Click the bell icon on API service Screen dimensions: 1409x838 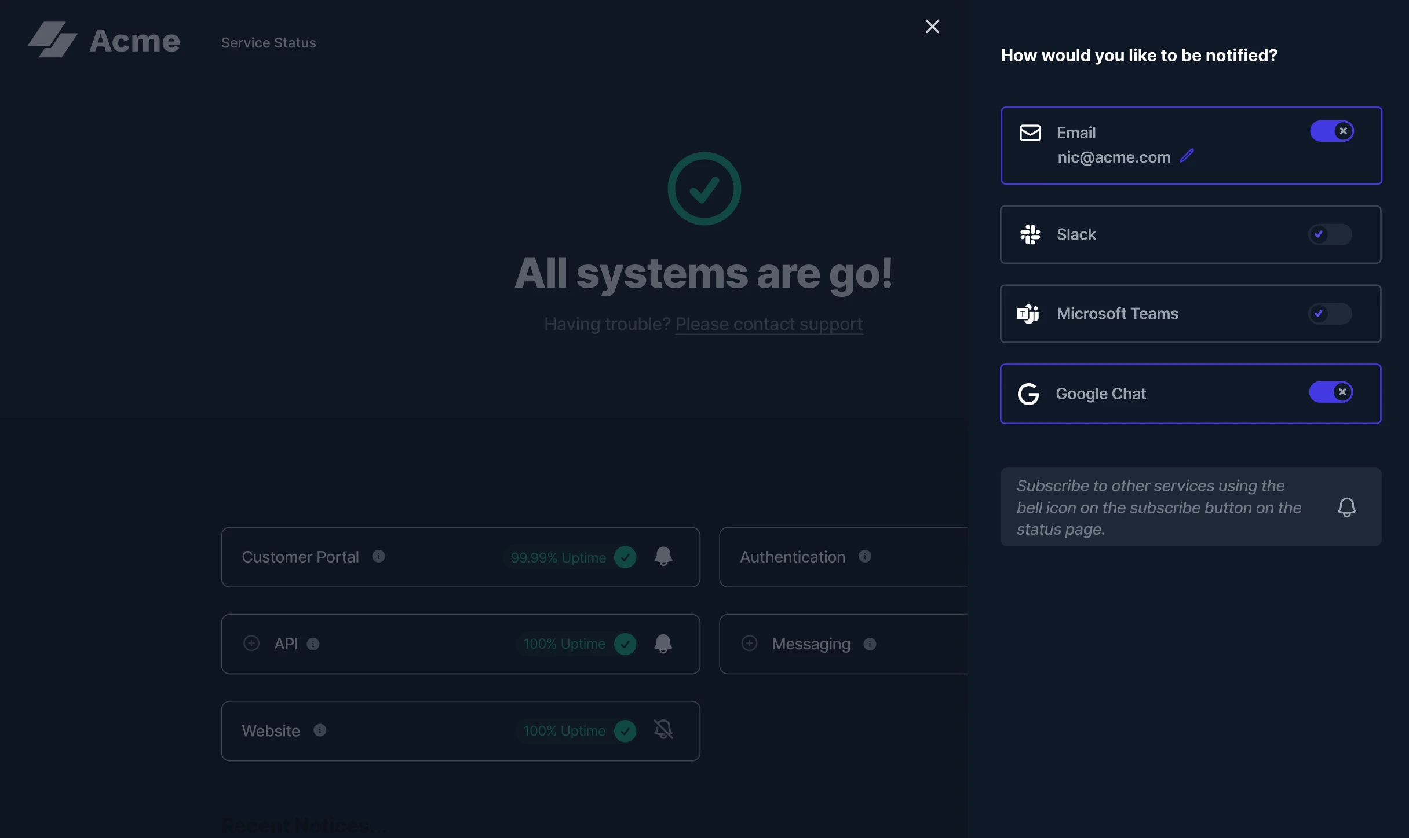[x=662, y=644]
